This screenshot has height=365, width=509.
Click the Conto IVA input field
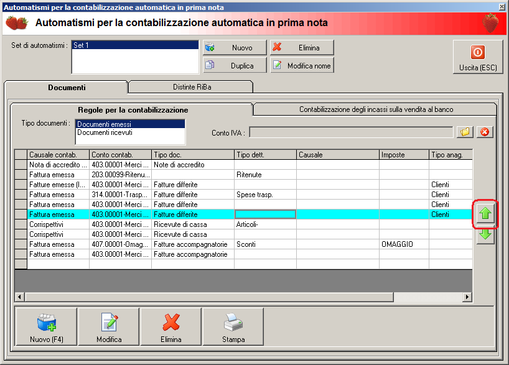tap(351, 132)
